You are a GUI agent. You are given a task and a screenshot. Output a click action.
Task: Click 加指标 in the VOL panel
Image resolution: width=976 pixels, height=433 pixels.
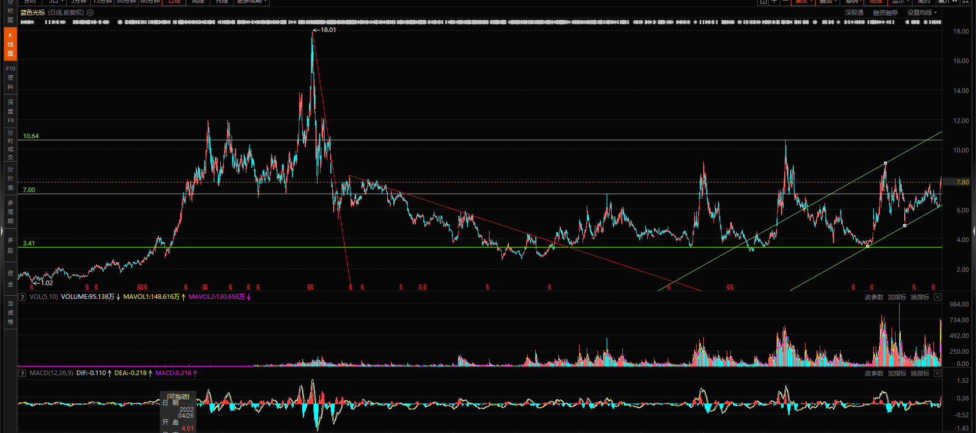point(897,297)
